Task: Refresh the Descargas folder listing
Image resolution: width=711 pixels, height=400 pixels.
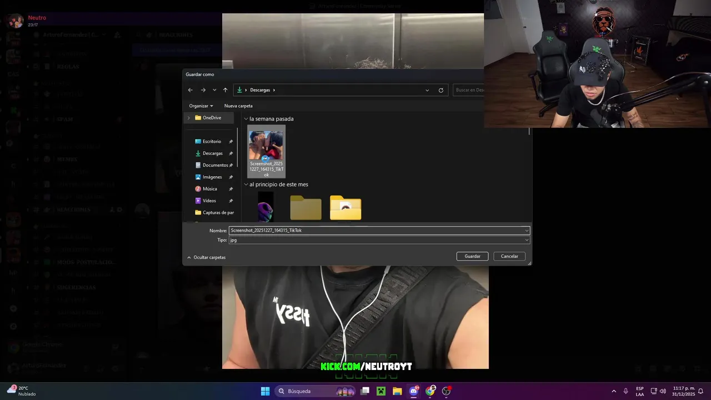Action: [x=441, y=90]
